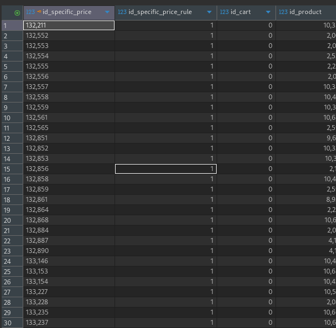Select row number 20 header
The height and width of the screenshot is (328, 336).
[12, 221]
